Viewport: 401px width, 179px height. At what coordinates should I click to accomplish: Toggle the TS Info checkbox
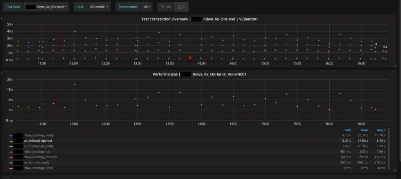181,7
